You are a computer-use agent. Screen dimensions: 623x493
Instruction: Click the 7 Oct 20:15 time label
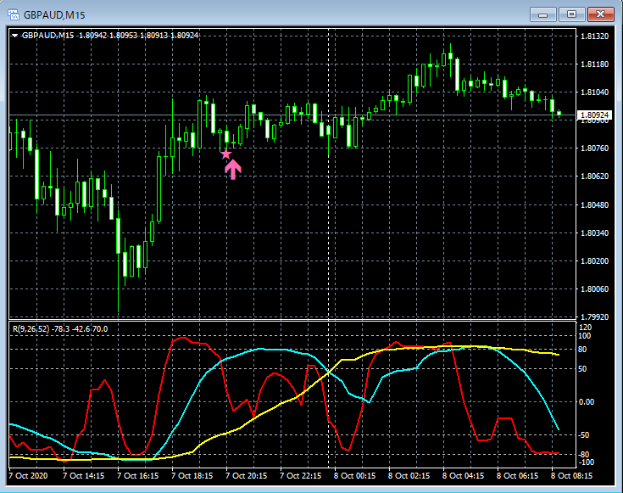tap(247, 475)
